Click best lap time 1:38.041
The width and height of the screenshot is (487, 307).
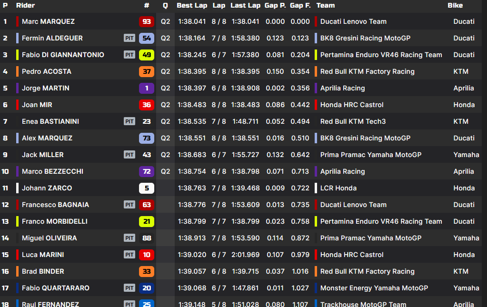click(x=192, y=21)
